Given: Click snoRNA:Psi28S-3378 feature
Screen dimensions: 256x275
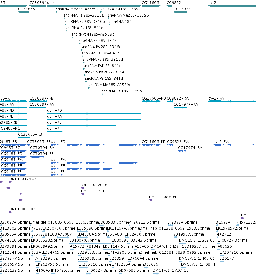Looking at the screenshot, I should tap(80, 44).
